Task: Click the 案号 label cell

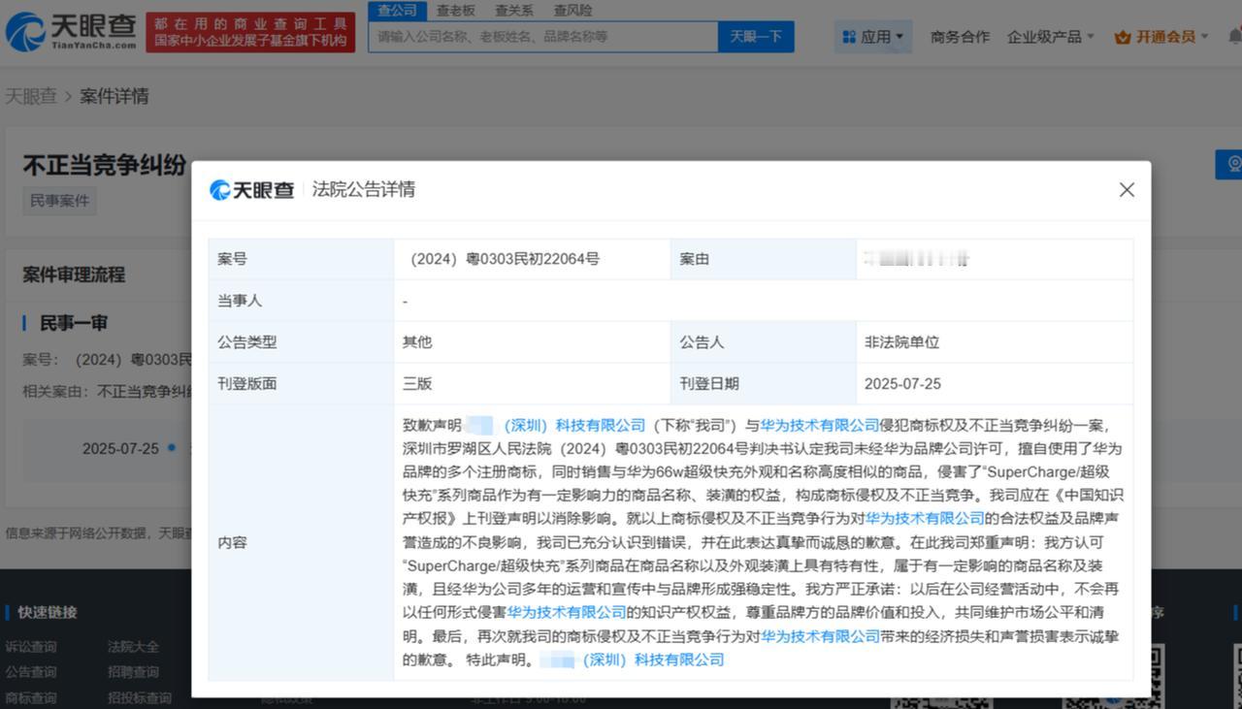Action: pos(301,259)
